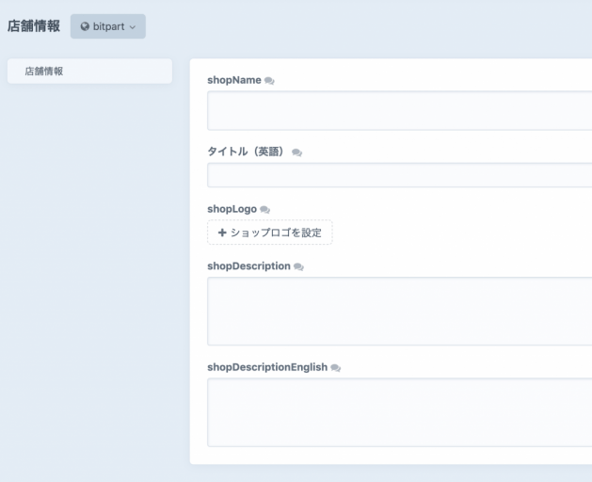Click the comment icon beside shopDescription label
The image size is (592, 482).
299,266
